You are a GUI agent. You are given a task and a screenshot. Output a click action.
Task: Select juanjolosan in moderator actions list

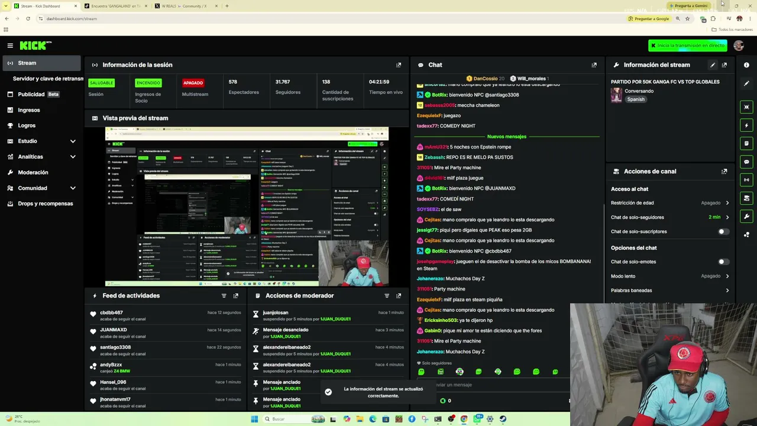[x=276, y=313]
